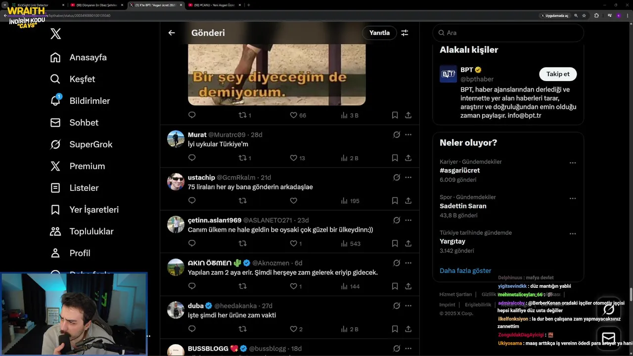Image resolution: width=633 pixels, height=356 pixels.
Task: Open Bildirimler notifications
Action: coord(80,101)
